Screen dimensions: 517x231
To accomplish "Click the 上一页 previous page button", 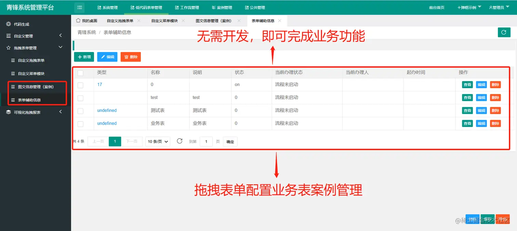I will click(98, 141).
